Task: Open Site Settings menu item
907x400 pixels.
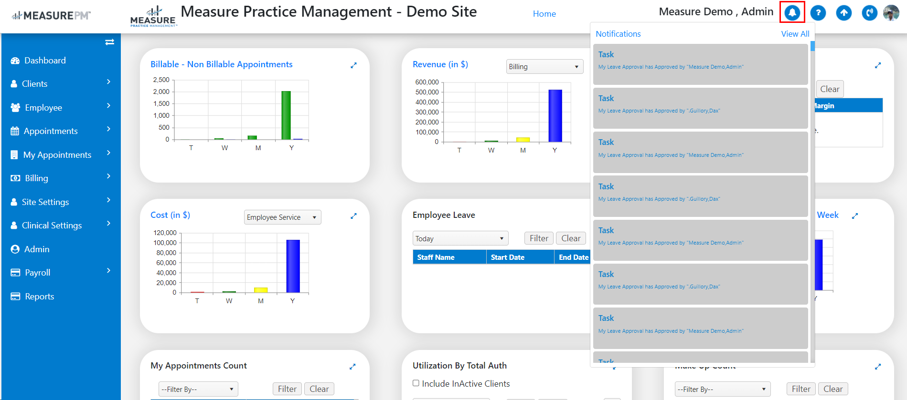Action: pos(45,202)
